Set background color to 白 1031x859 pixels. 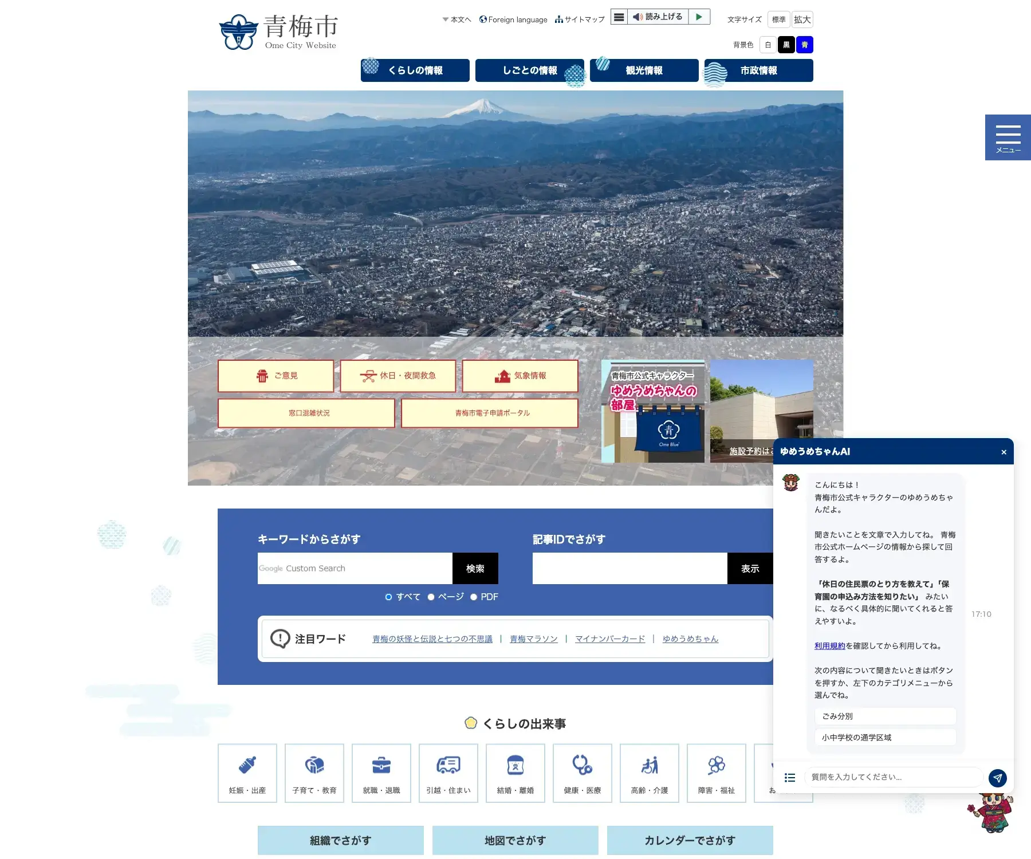tap(768, 45)
